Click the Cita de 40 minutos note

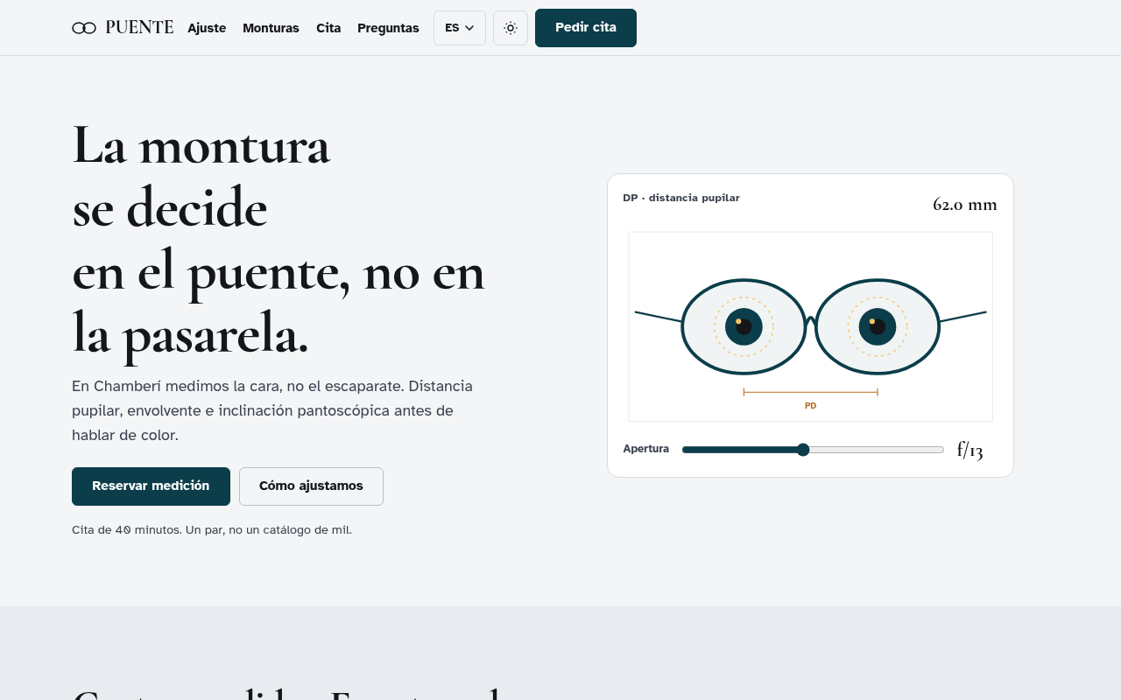click(212, 530)
